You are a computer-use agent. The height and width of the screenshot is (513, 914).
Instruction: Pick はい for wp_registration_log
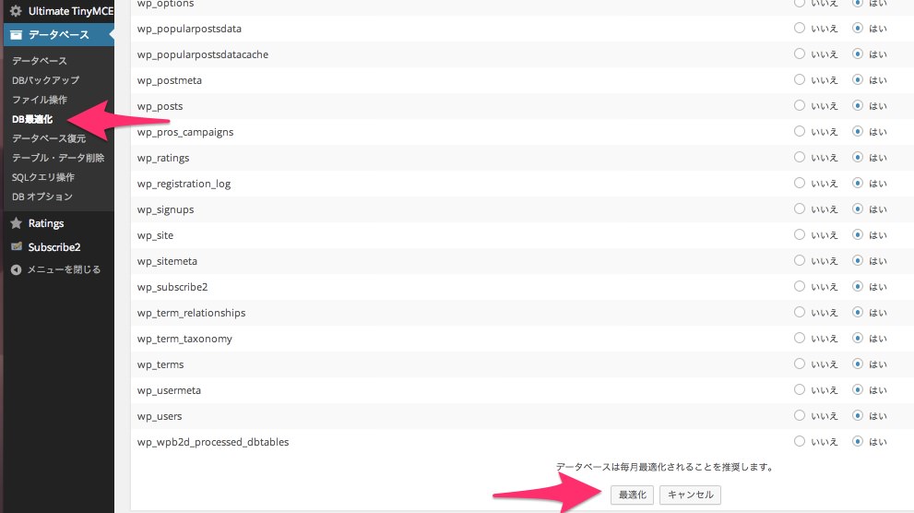[x=858, y=183]
